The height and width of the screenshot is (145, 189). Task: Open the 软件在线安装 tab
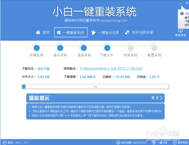pos(139,32)
